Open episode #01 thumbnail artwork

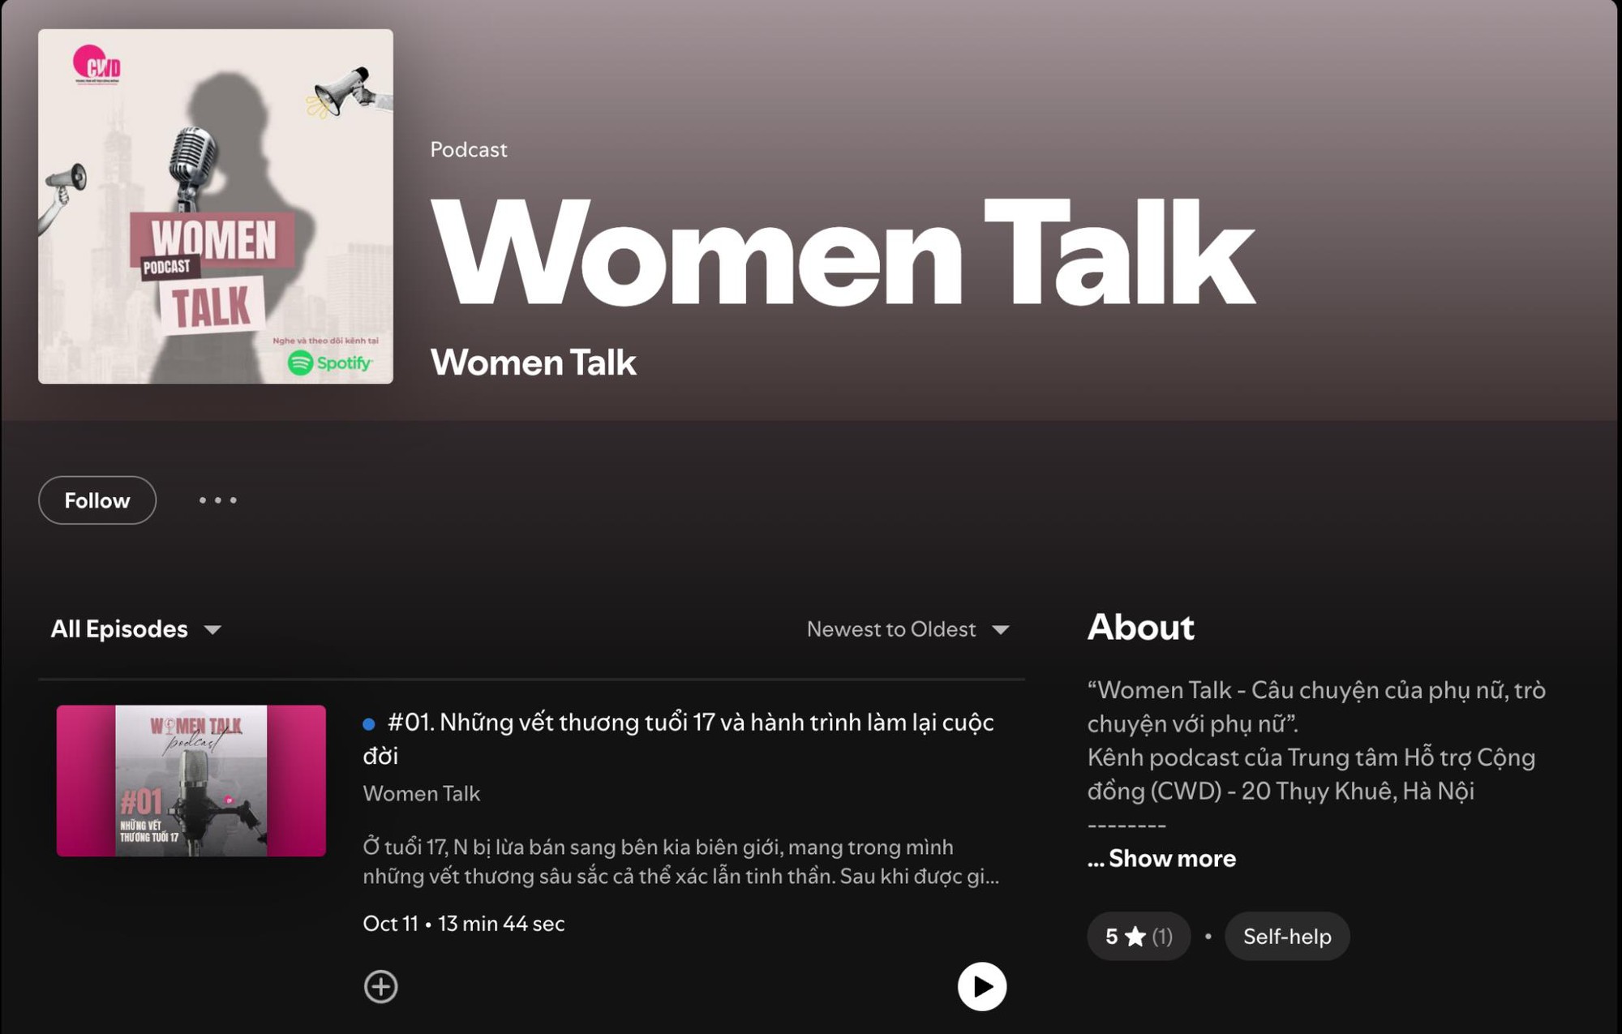coord(191,780)
